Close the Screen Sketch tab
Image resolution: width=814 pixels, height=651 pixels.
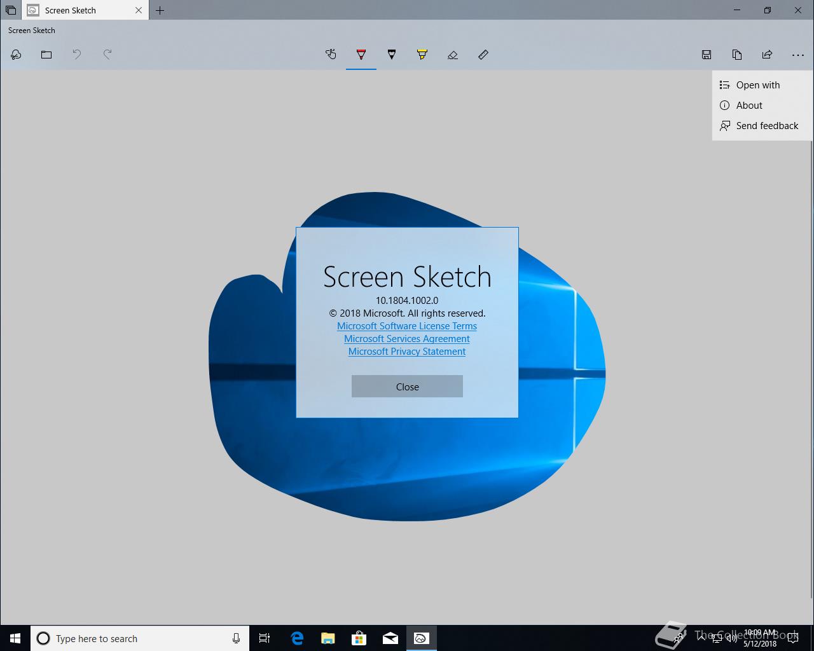pos(139,10)
